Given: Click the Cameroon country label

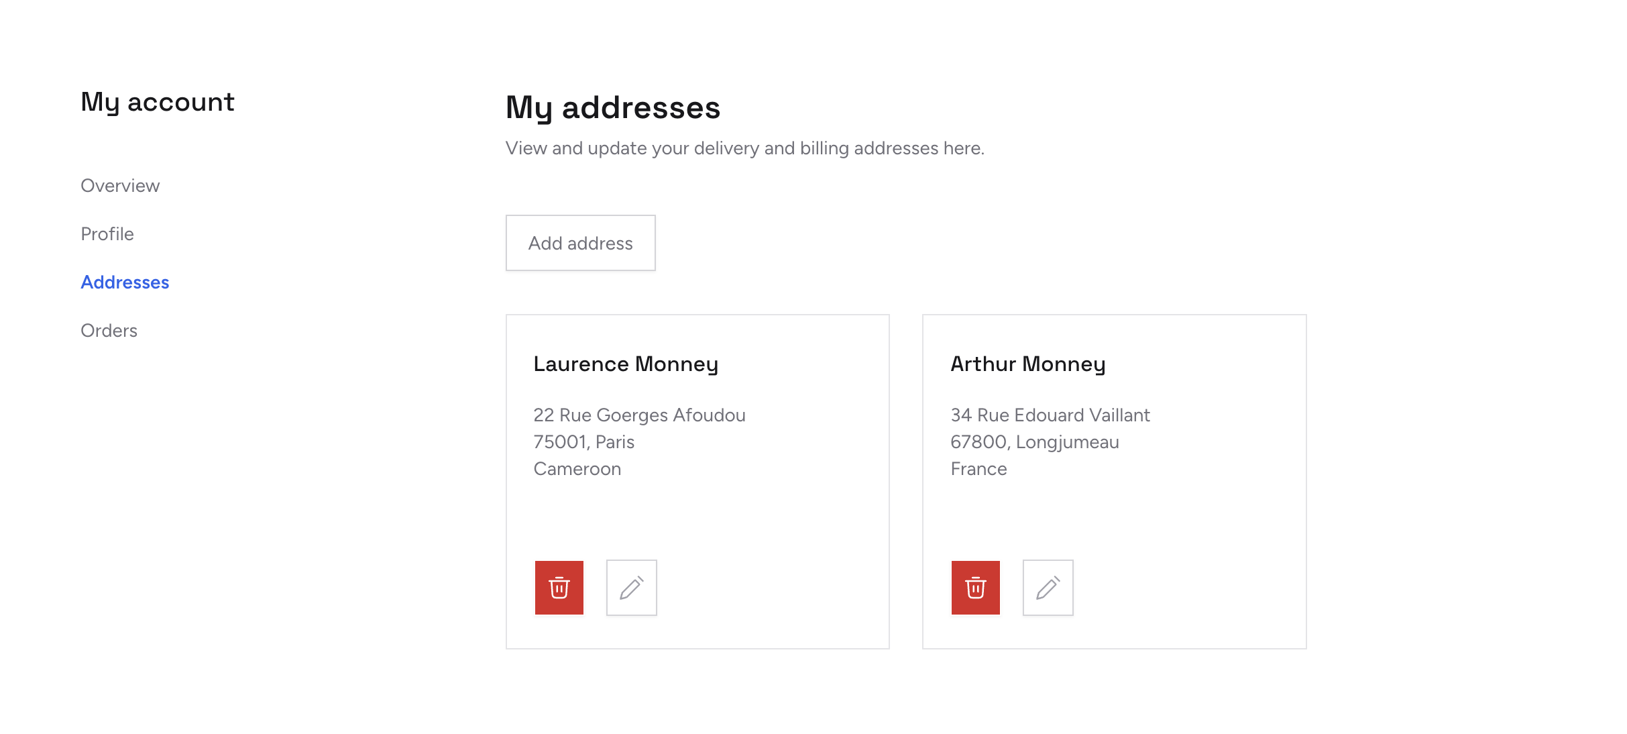Looking at the screenshot, I should click(x=577, y=469).
